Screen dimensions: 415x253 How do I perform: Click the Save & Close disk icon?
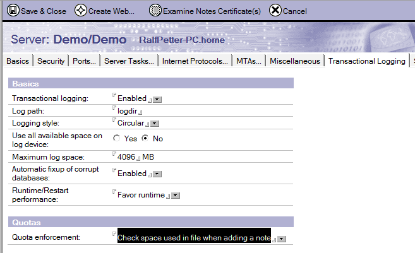tap(13, 11)
